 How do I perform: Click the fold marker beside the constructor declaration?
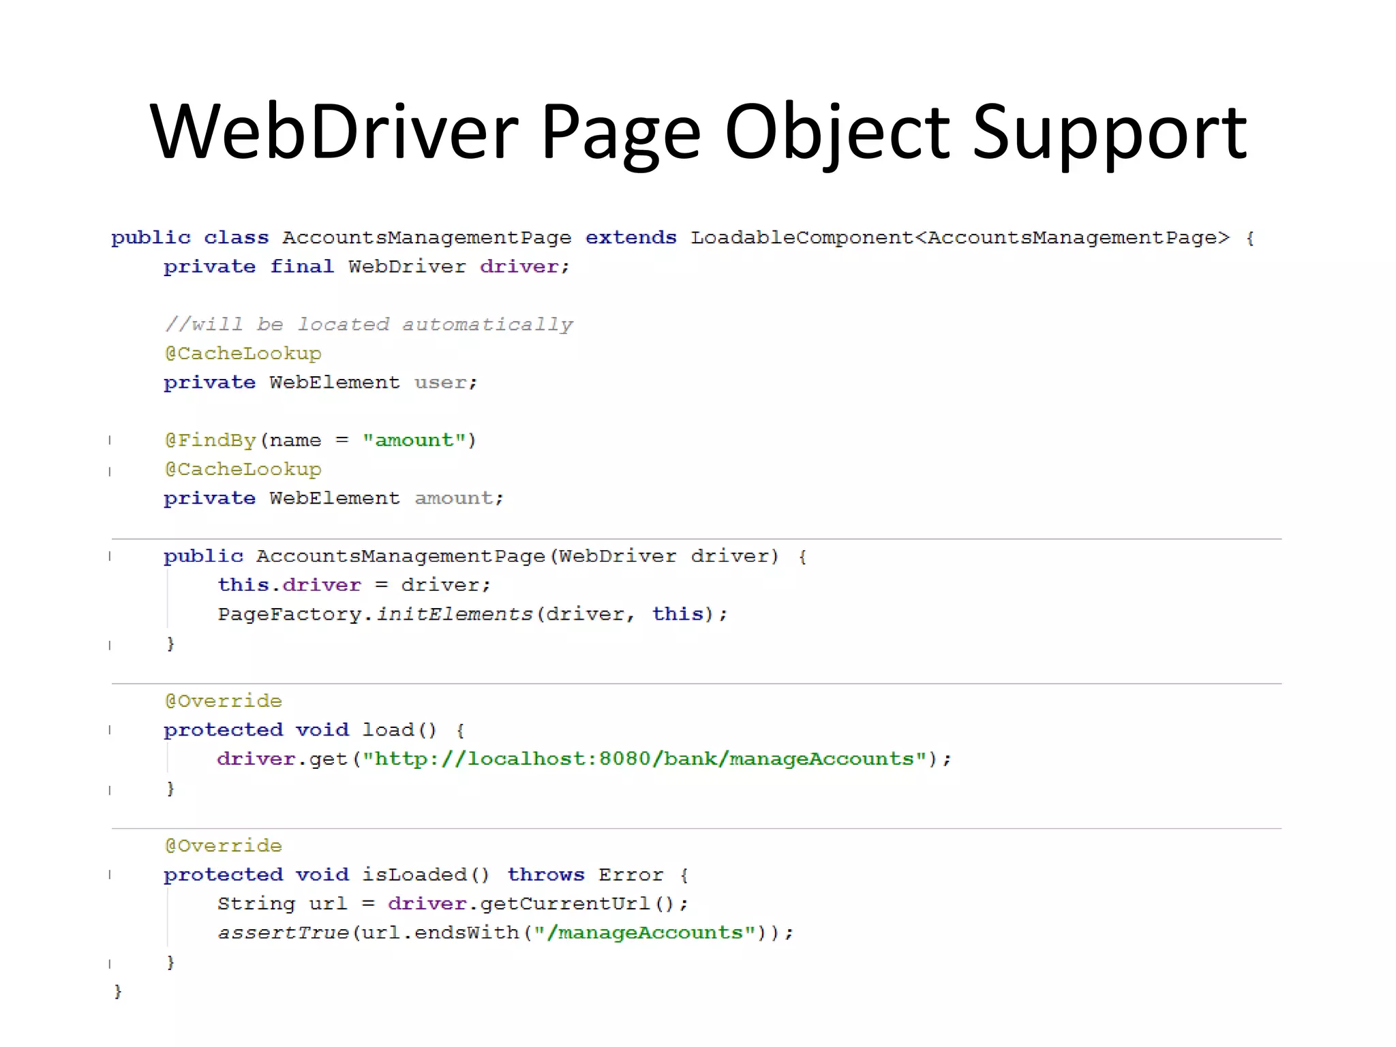(110, 556)
